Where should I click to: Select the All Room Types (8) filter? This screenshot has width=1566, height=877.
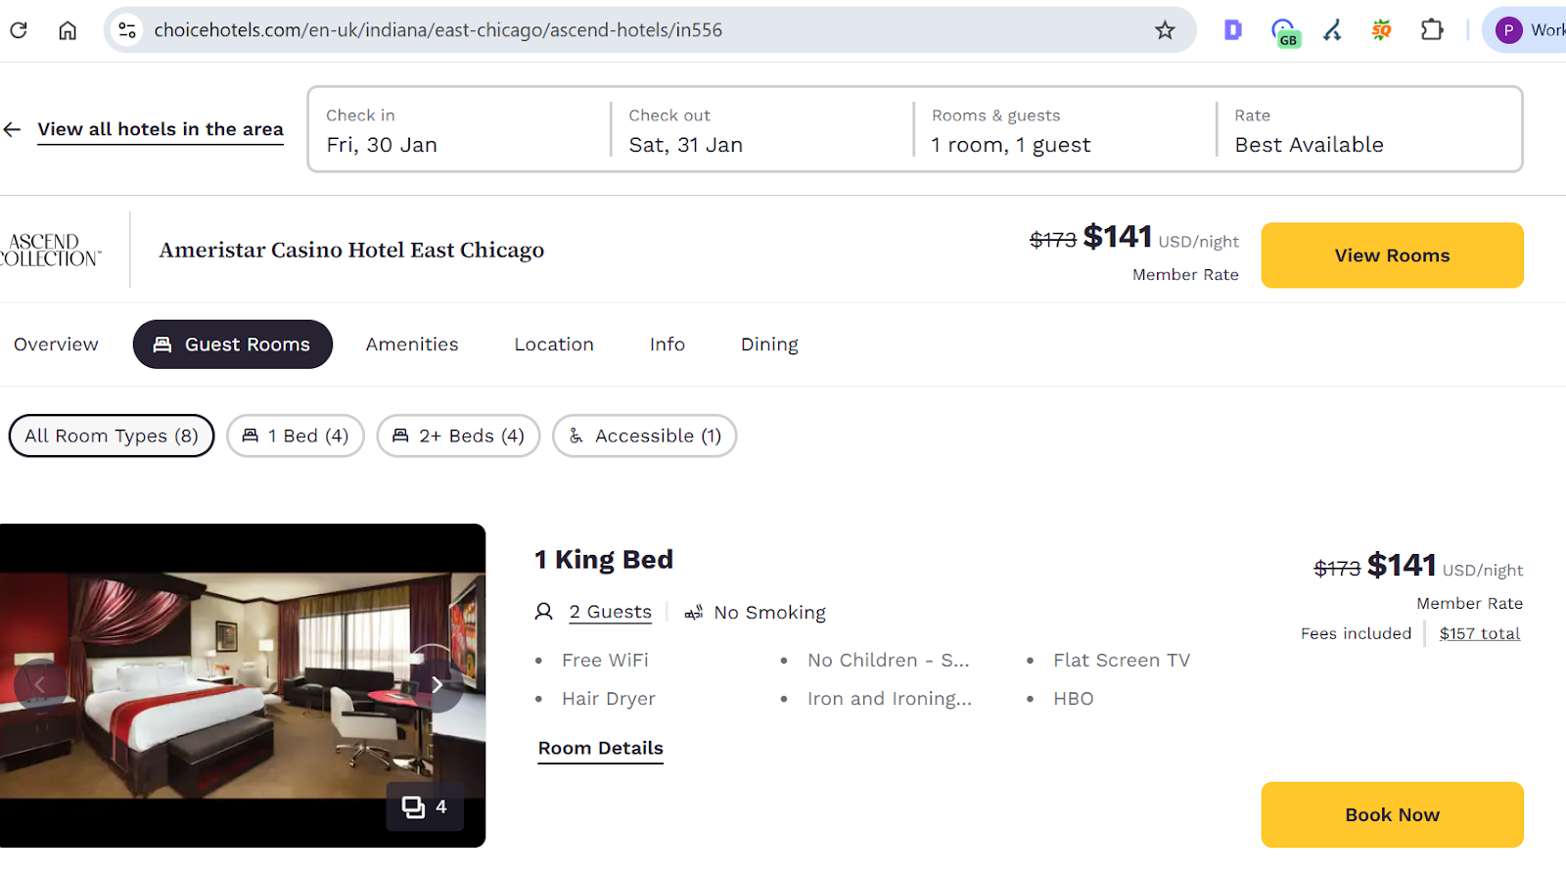112,436
